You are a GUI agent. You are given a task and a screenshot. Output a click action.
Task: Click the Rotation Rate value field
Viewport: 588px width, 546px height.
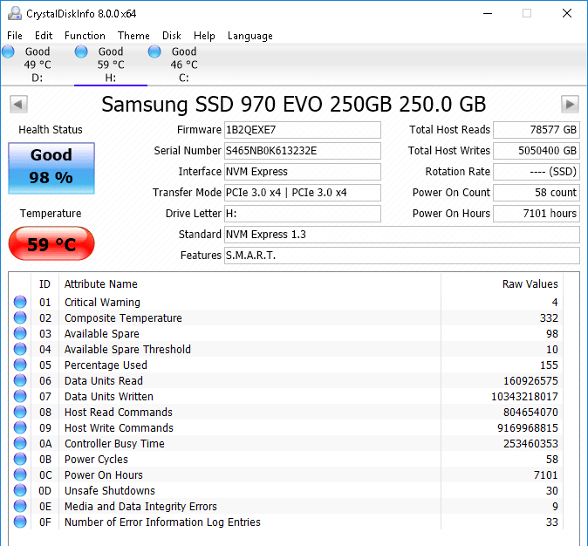point(537,172)
